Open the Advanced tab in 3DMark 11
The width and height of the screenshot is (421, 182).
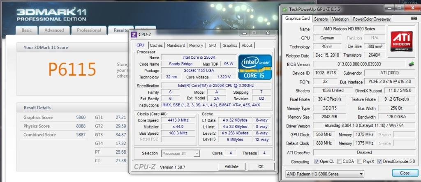click(54, 30)
